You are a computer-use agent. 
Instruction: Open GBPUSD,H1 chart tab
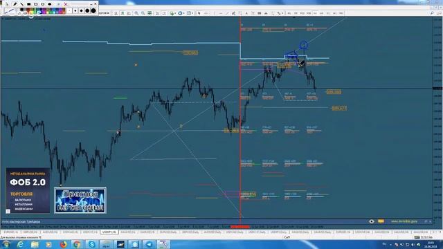pos(30,232)
